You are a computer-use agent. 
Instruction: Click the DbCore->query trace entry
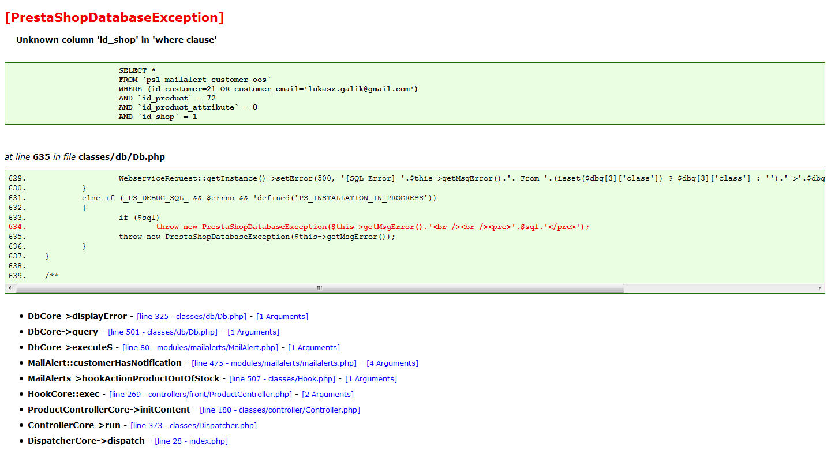click(x=63, y=332)
